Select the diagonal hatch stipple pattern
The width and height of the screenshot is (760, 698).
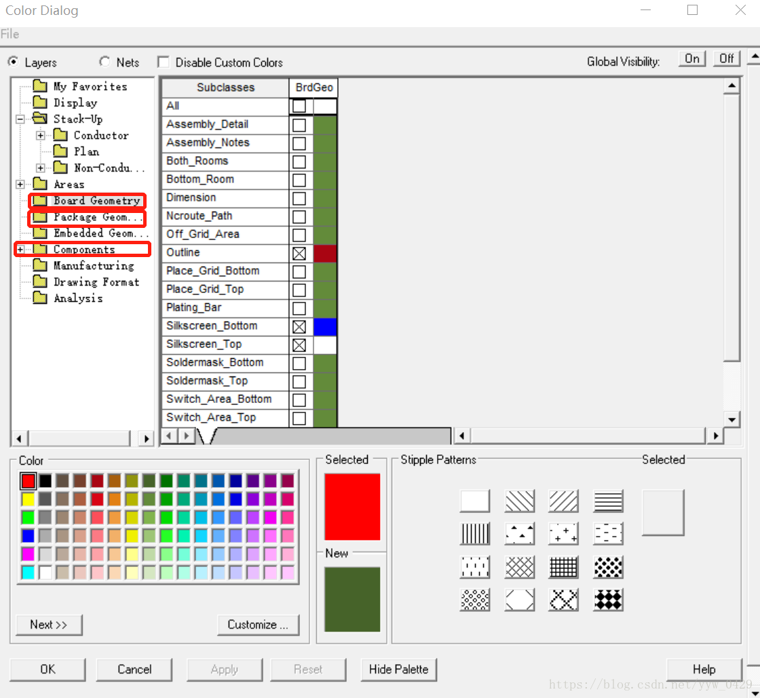pyautogui.click(x=519, y=501)
